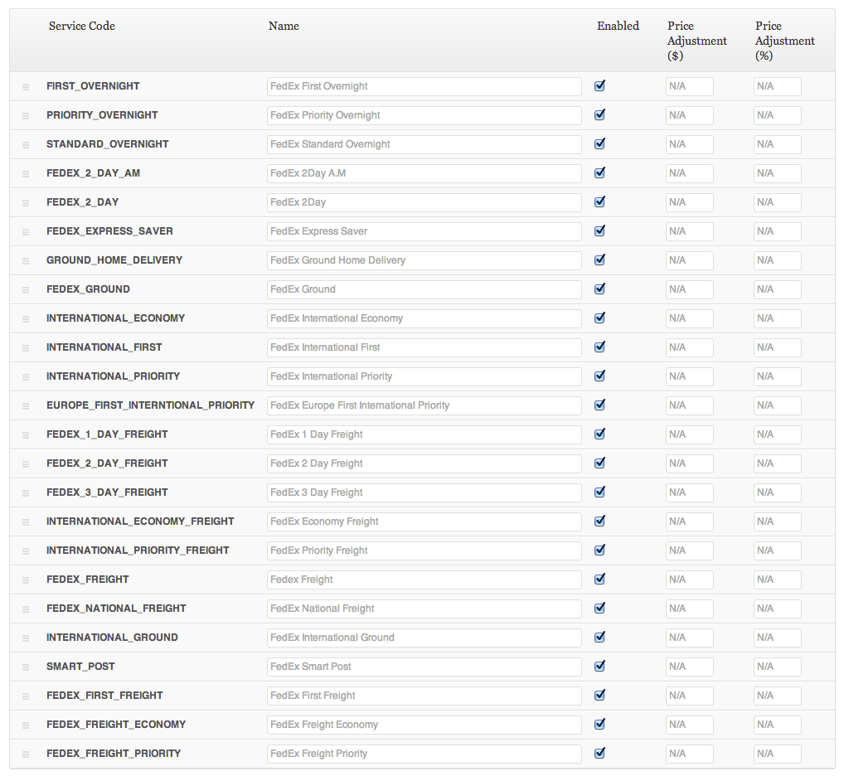Click drag handle for INTERNATIONAL_FIRST row
Screen dimensions: 849x781
pyautogui.click(x=26, y=347)
